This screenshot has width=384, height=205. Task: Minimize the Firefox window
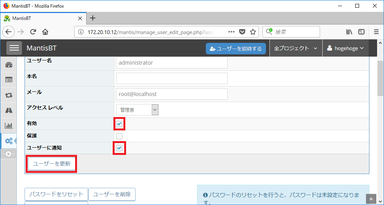(x=340, y=6)
